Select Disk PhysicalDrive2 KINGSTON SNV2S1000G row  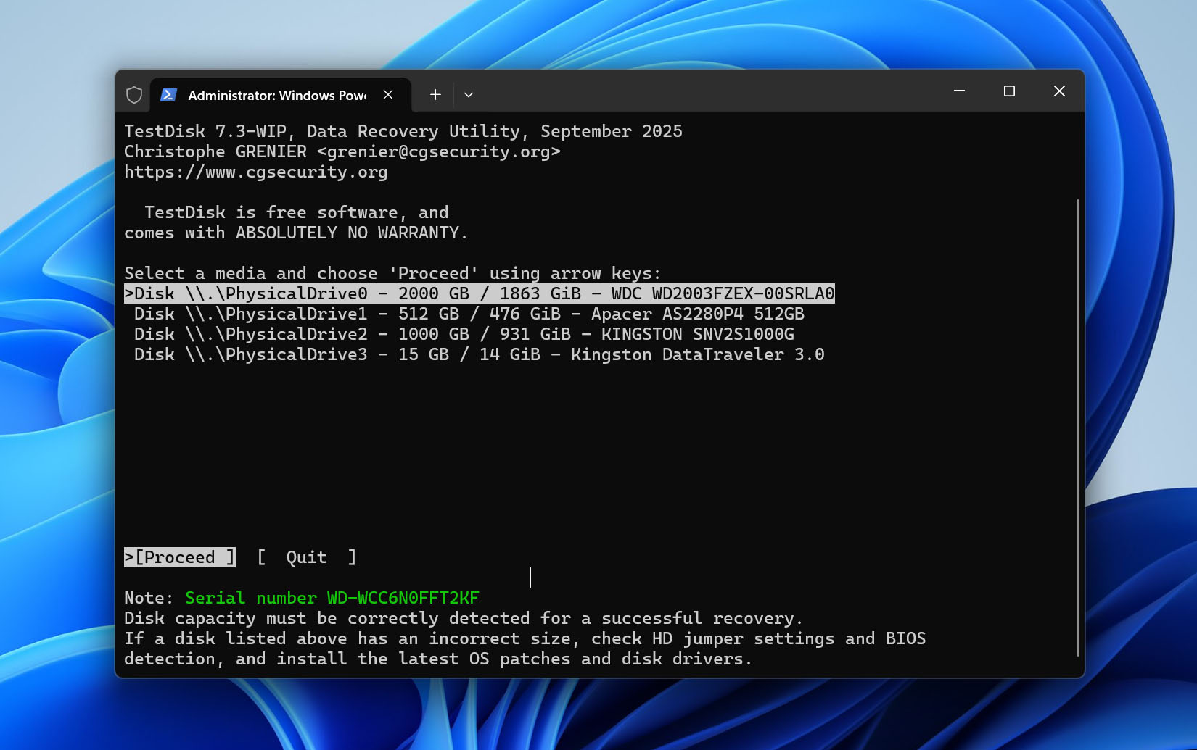click(x=464, y=334)
